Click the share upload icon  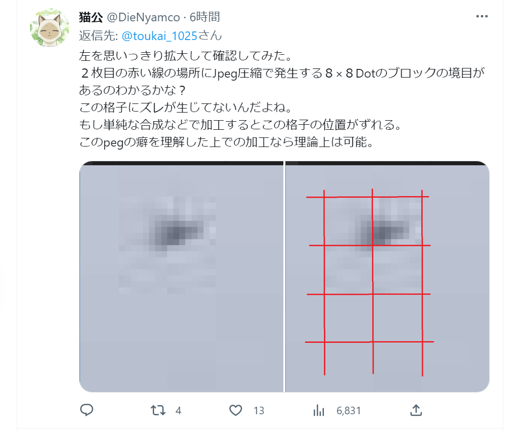(x=416, y=410)
